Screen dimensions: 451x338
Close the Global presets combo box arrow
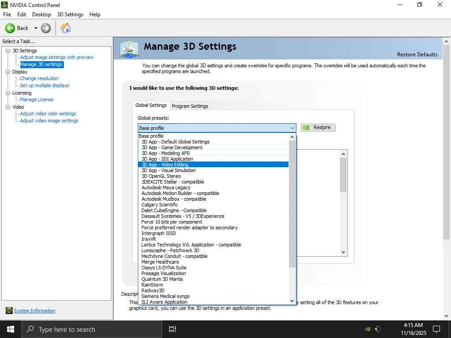point(292,128)
